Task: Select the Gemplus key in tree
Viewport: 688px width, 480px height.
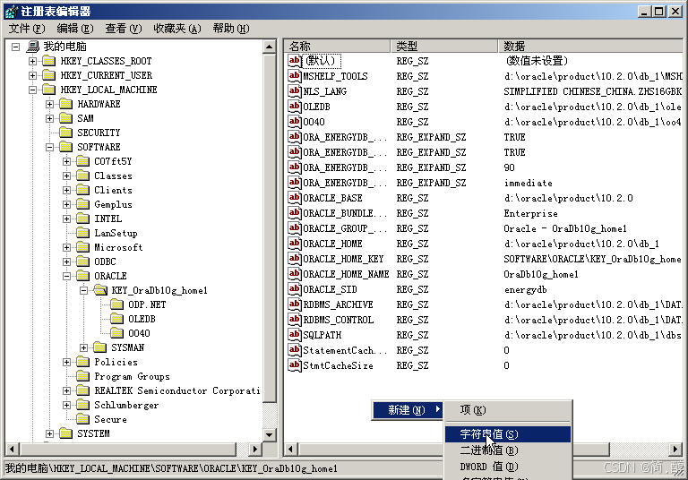Action: point(113,204)
